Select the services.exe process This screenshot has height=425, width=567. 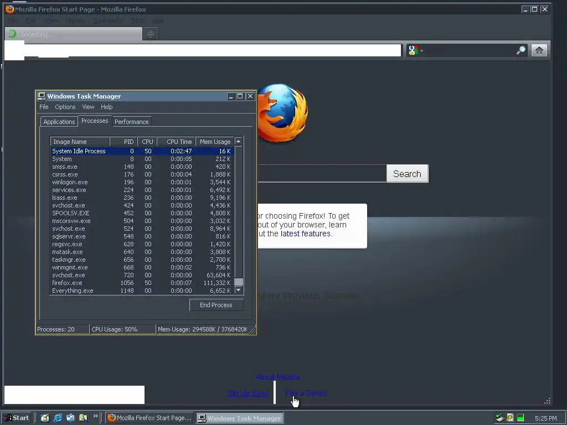pos(142,190)
